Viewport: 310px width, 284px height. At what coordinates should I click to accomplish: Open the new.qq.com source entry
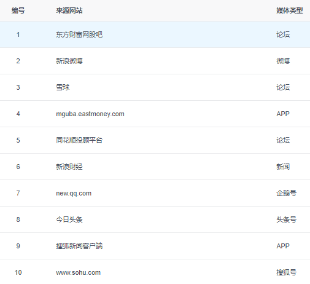[x=74, y=193]
